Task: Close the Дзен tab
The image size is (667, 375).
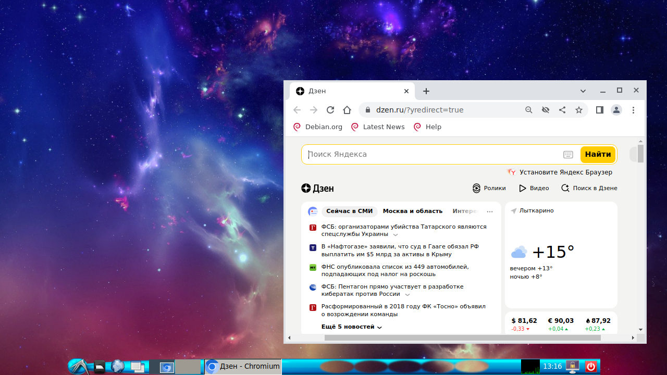Action: click(406, 91)
